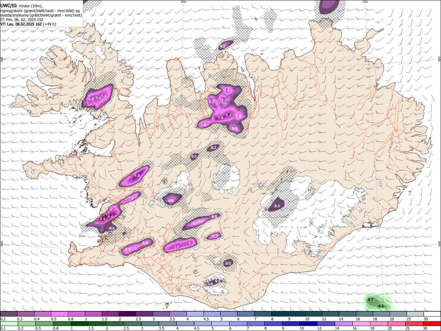Pick the violet 12–14 rain swatch
The image size is (441, 331).
[x=326, y=323]
